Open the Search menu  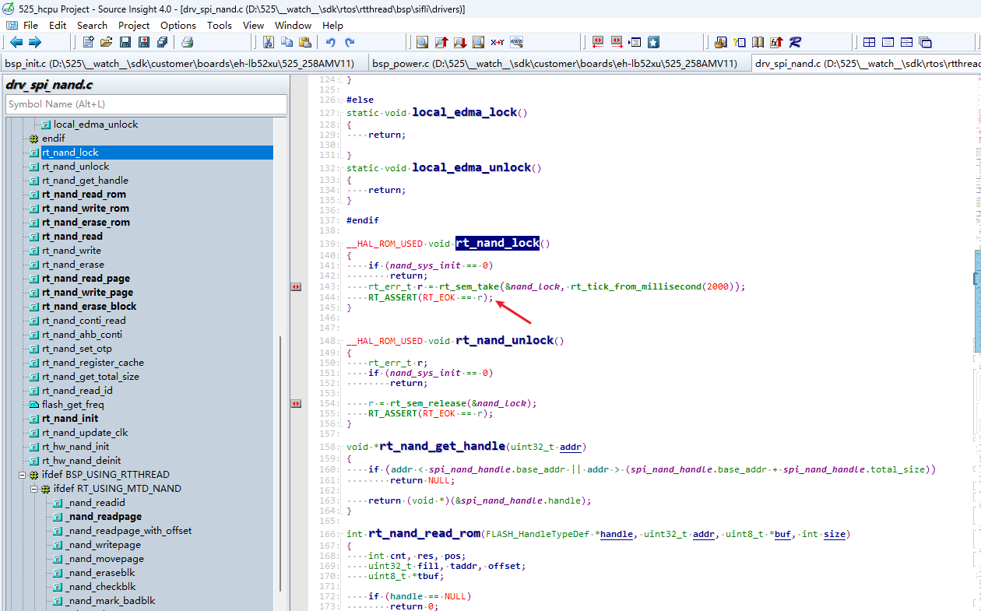(x=92, y=25)
